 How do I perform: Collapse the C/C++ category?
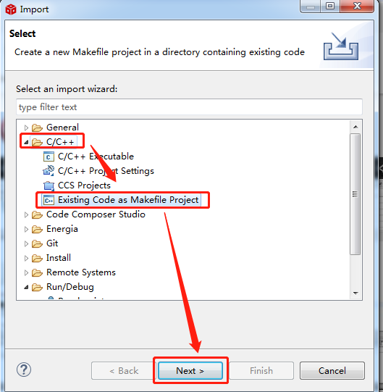26,142
